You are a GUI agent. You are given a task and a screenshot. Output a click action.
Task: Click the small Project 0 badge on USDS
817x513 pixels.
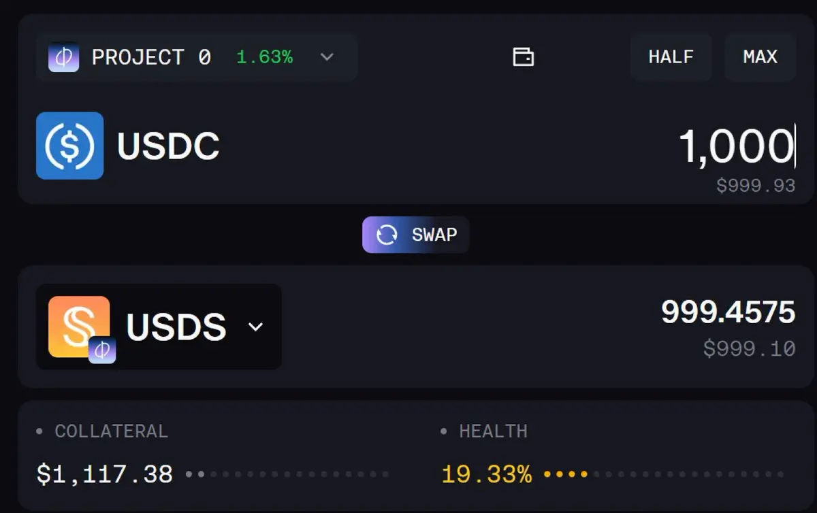102,350
